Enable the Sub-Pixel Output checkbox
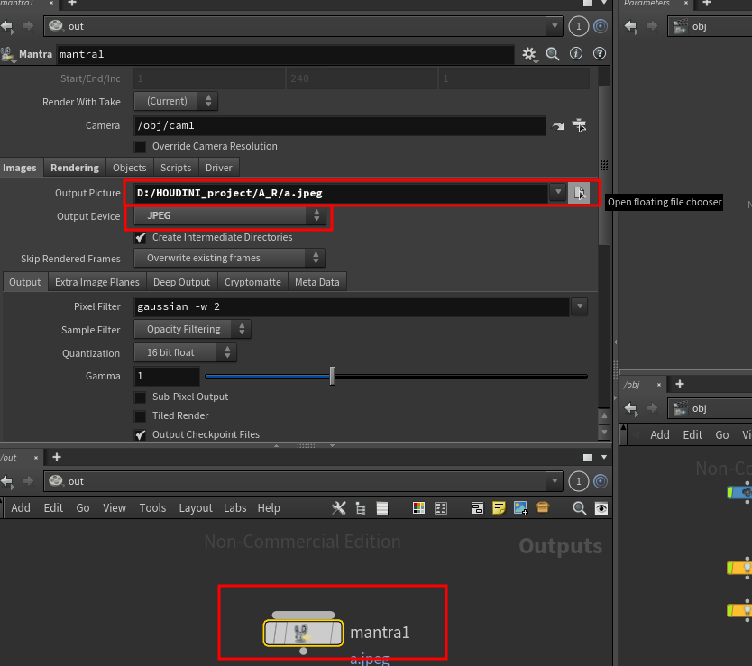Viewport: 752px width, 666px height. click(x=140, y=397)
